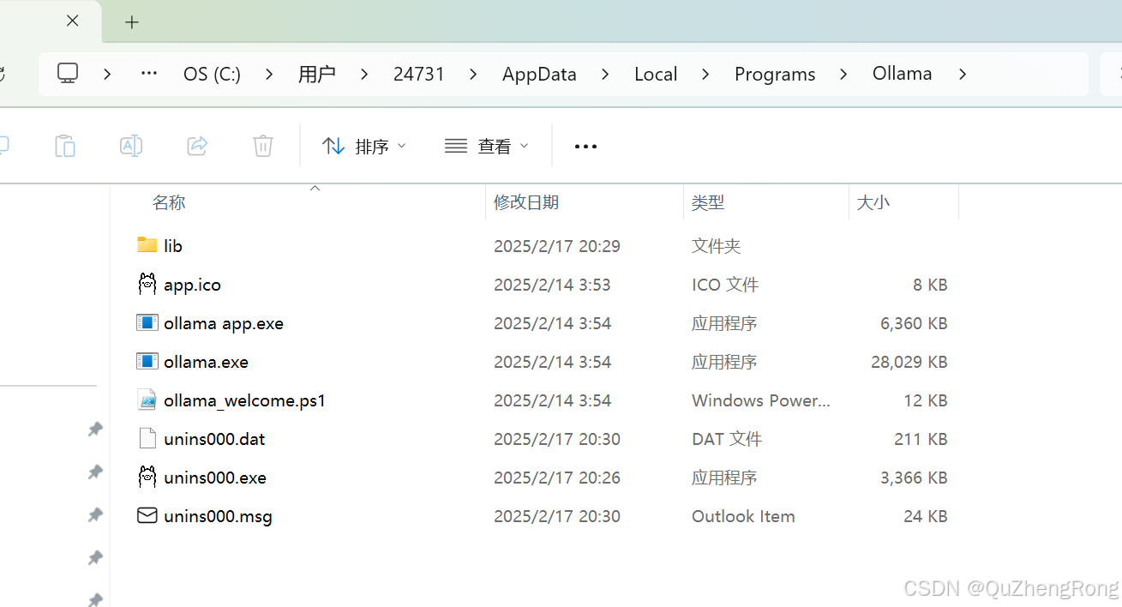Select the unins000.exe llama icon

click(147, 477)
